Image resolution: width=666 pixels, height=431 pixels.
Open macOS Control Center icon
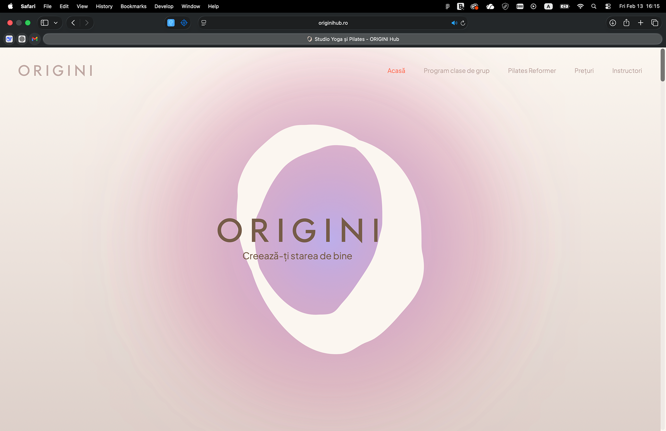point(608,6)
